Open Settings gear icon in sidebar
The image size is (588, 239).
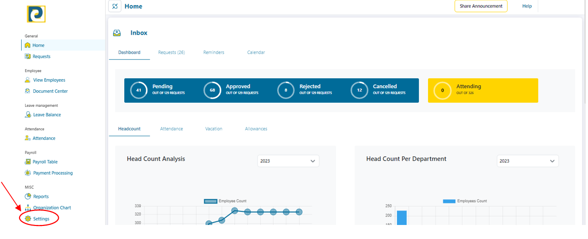point(28,219)
